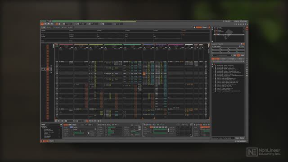Select the Filter device header in DSP chain
The height and width of the screenshot is (162, 288).
154,125
